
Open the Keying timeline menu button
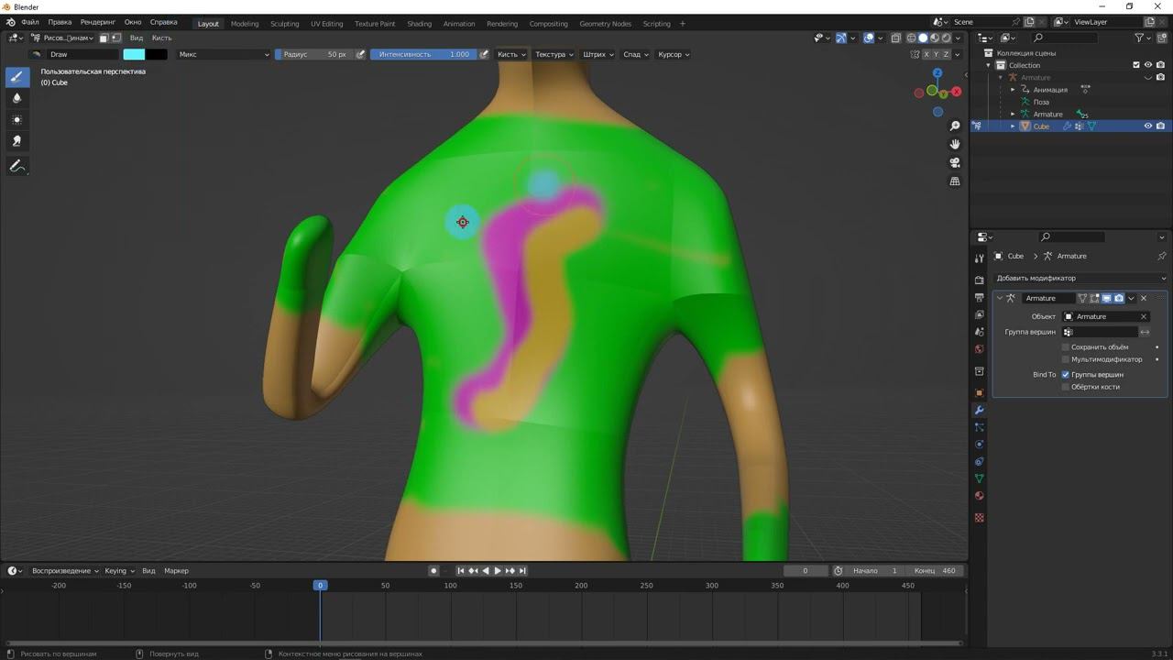119,570
